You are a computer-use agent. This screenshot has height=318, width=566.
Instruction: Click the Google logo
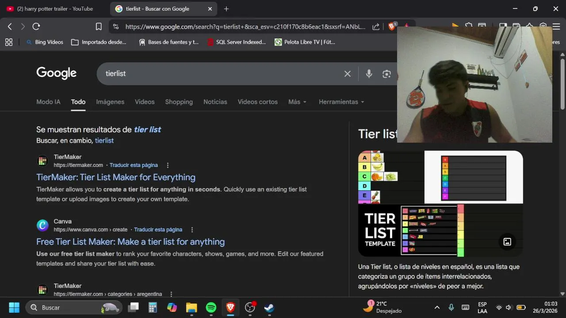(x=57, y=73)
